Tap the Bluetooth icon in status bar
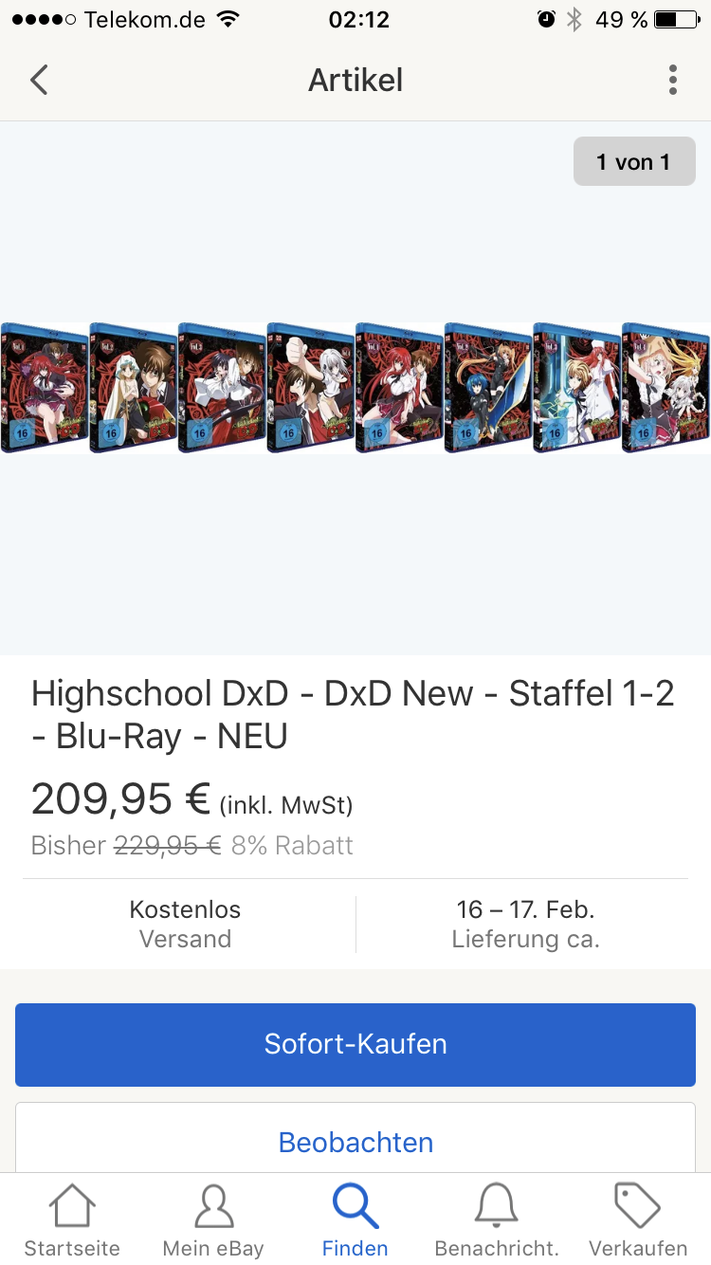711x1265 pixels. [574, 19]
